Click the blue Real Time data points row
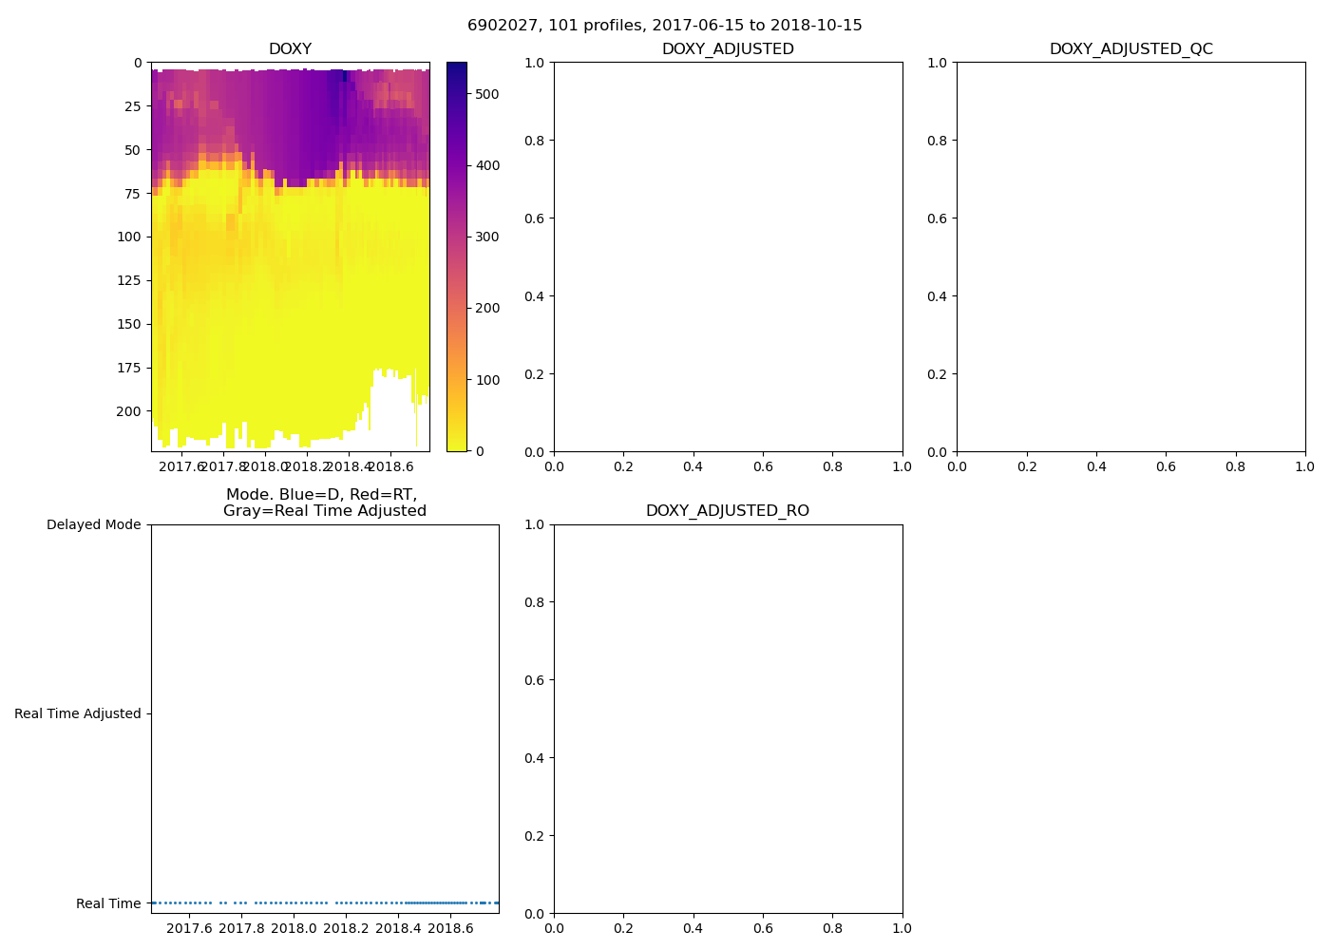The height and width of the screenshot is (950, 1330). click(x=325, y=902)
